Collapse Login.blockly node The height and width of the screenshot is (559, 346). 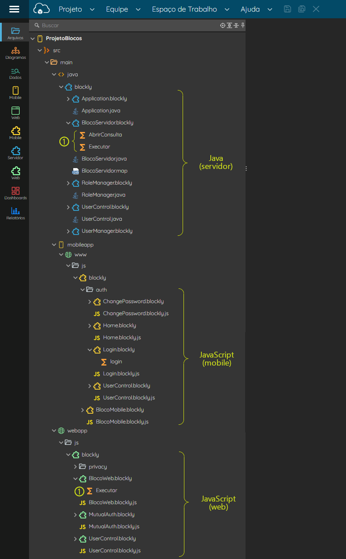90,350
